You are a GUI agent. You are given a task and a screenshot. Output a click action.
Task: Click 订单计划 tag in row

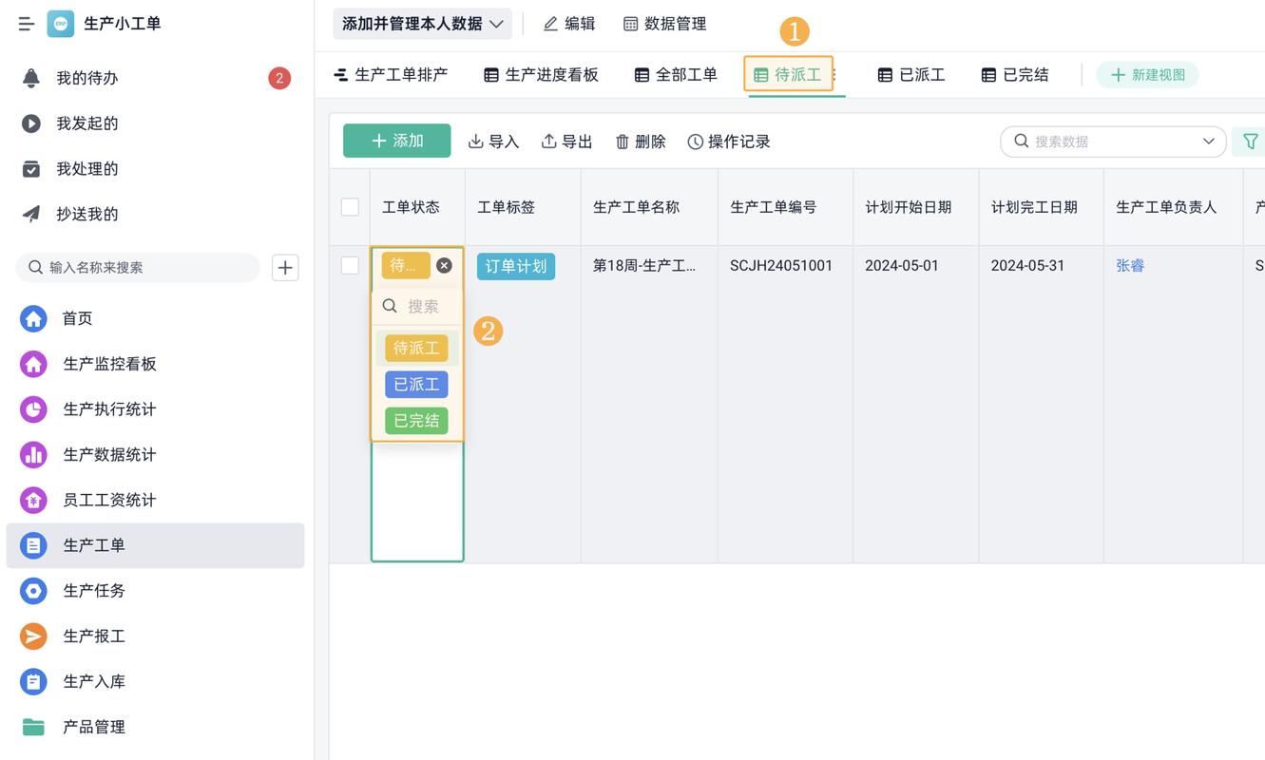[516, 266]
